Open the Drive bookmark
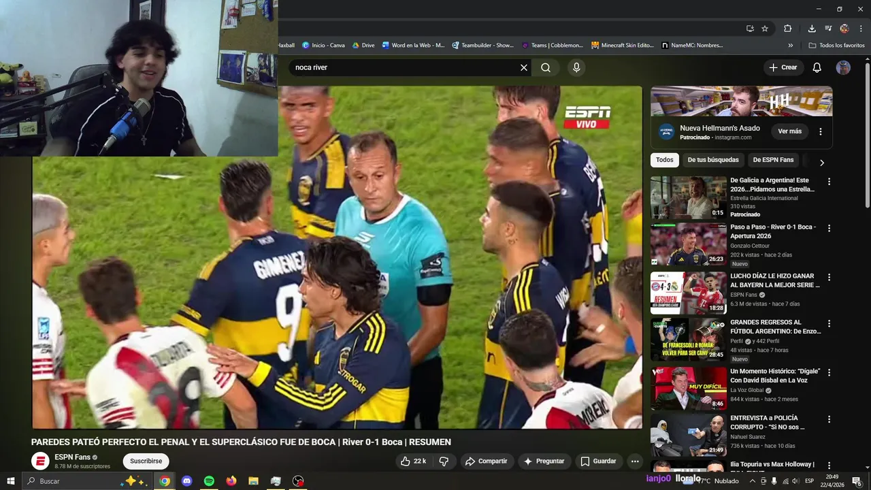 coord(363,45)
